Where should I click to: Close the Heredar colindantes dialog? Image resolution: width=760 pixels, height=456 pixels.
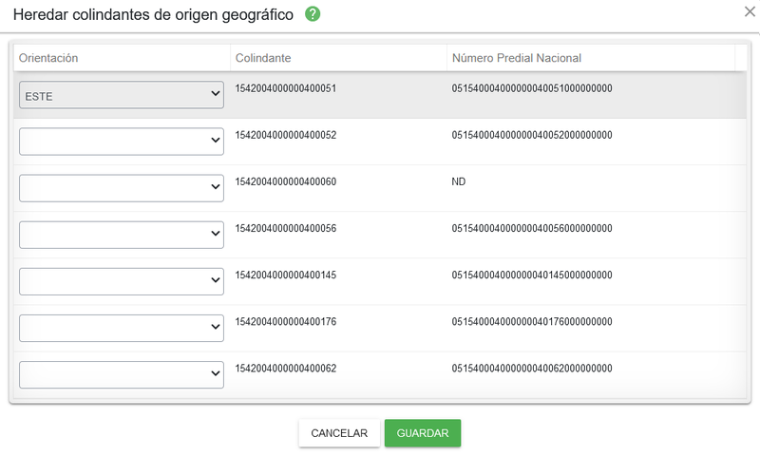click(x=750, y=11)
